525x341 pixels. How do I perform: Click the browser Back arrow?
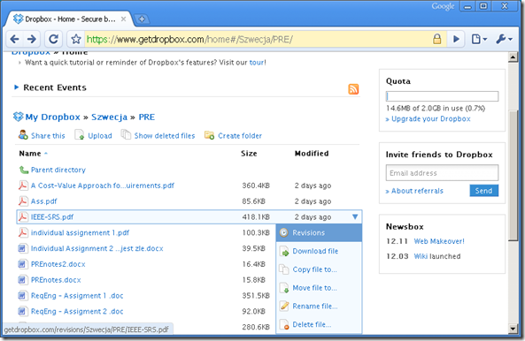pos(14,40)
